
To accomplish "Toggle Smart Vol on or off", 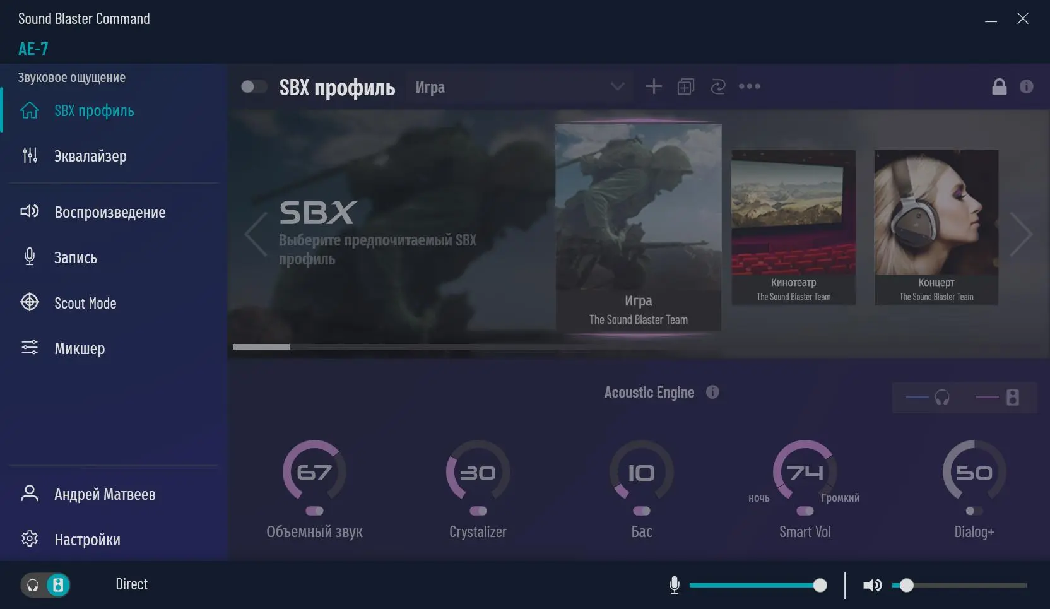I will (x=805, y=511).
